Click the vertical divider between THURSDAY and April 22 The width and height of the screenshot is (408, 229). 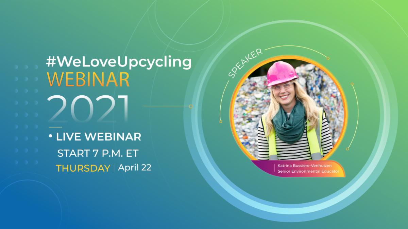point(114,168)
